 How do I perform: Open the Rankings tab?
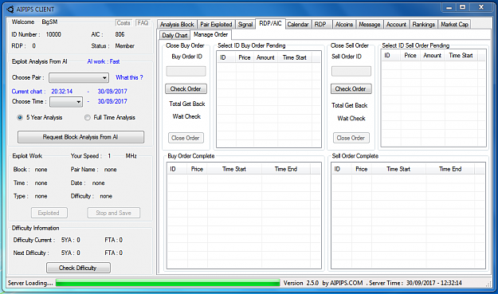point(423,25)
